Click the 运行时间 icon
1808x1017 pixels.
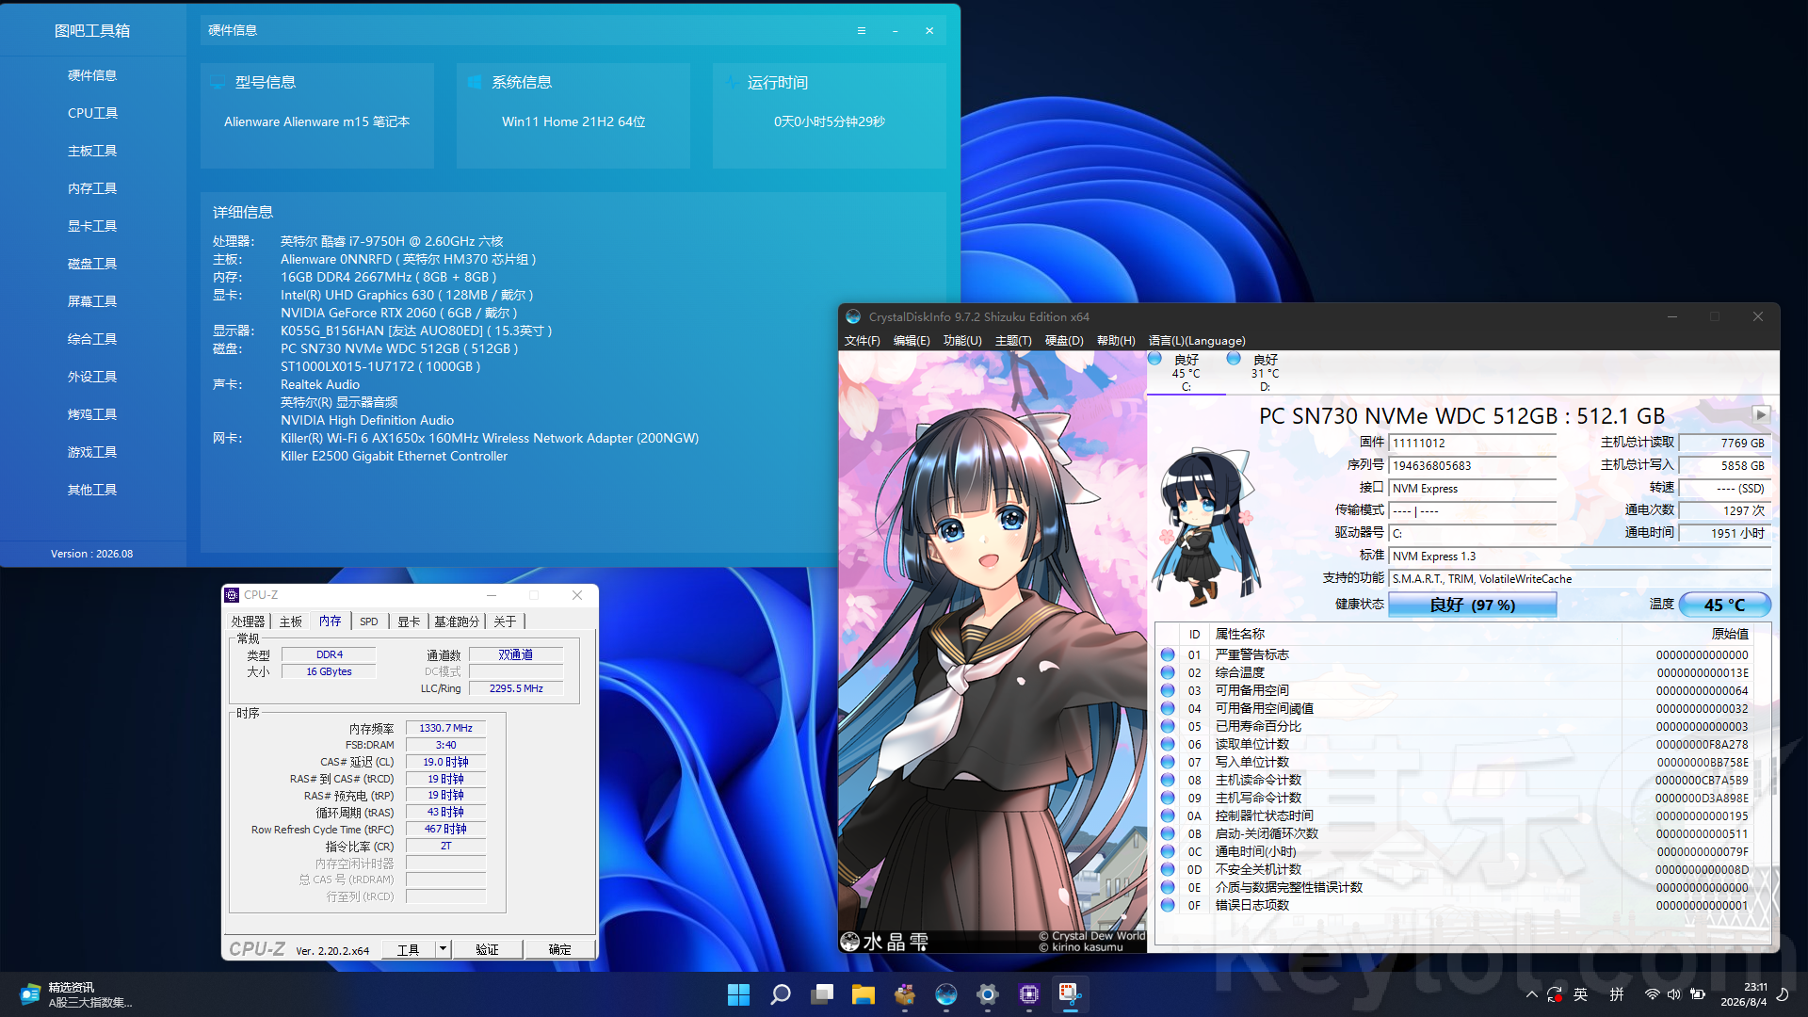click(x=731, y=82)
